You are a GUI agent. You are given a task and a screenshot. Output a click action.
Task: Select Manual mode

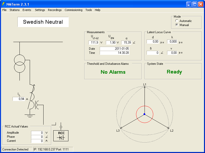[x=177, y=25]
